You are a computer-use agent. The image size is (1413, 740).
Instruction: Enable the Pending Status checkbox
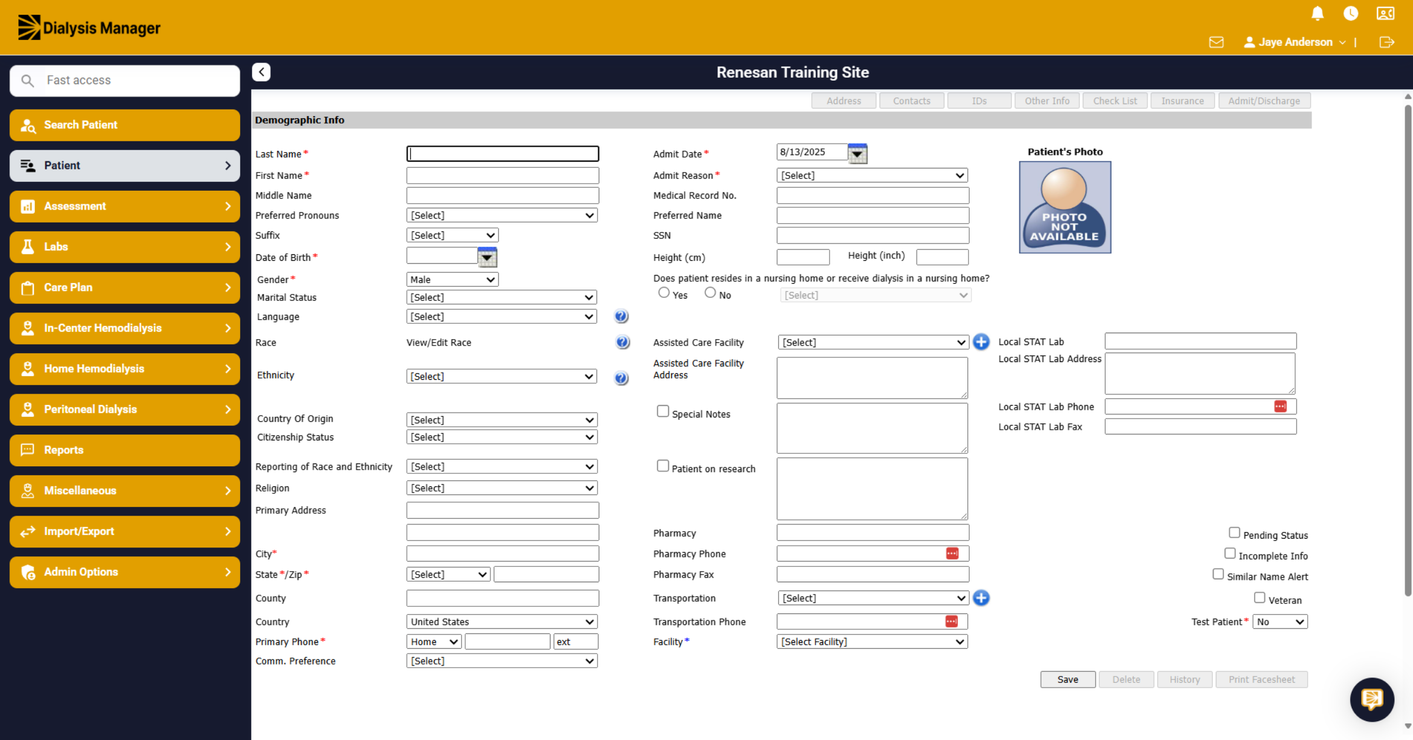tap(1235, 532)
